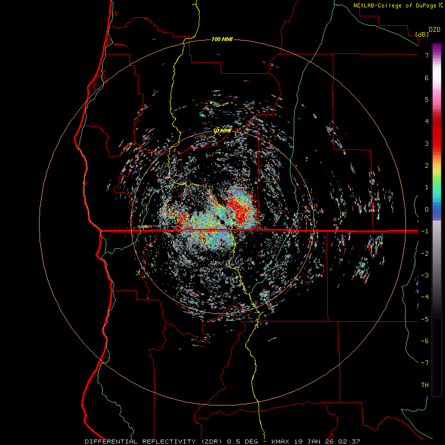Click the -2 value on color scale
Image resolution: width=445 pixels, height=445 pixels.
[x=425, y=254]
